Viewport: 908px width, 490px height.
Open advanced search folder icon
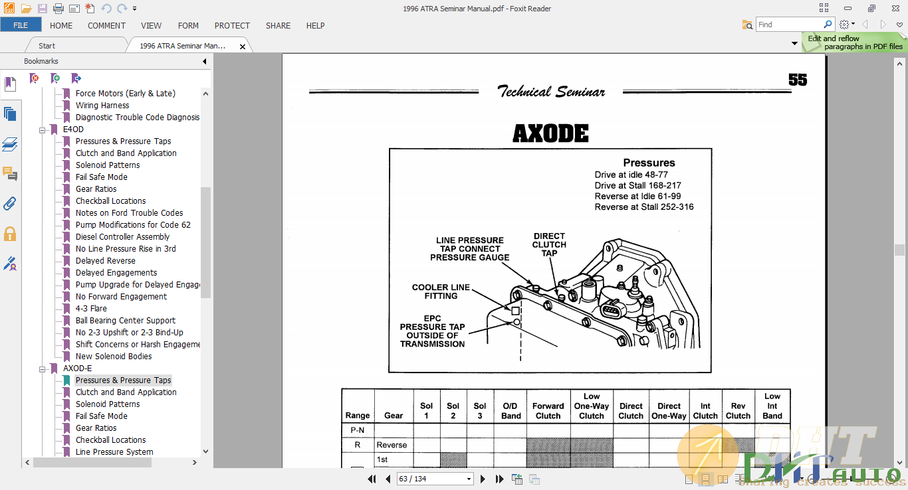tap(748, 25)
